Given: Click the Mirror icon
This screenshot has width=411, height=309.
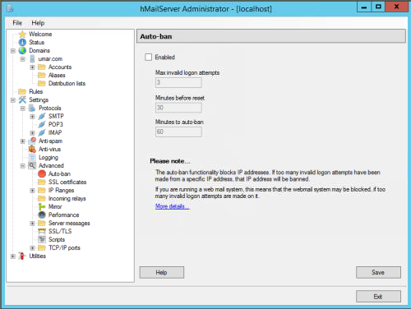Looking at the screenshot, I should click(42, 207).
